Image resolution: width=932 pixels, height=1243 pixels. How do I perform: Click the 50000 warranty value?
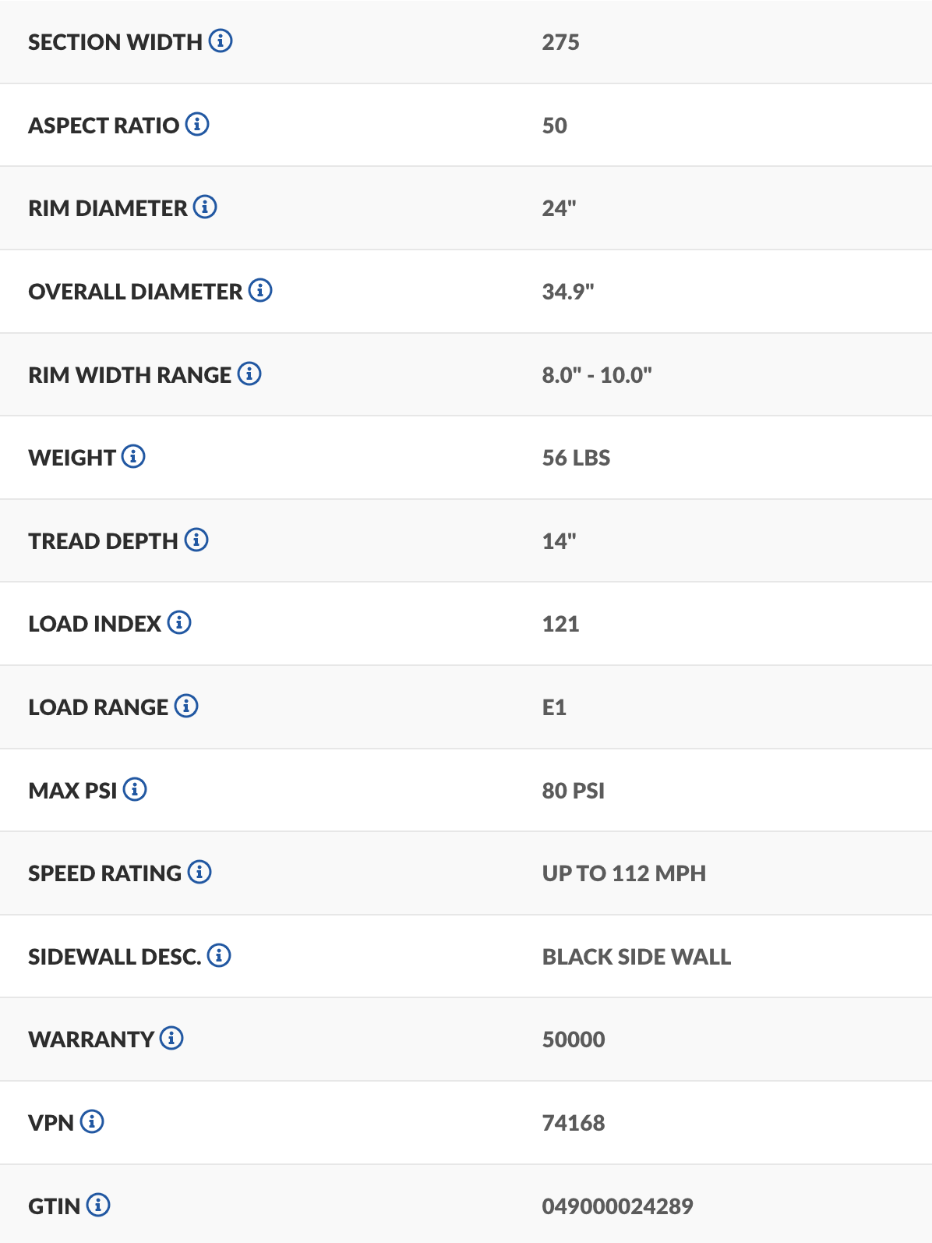(x=574, y=1039)
